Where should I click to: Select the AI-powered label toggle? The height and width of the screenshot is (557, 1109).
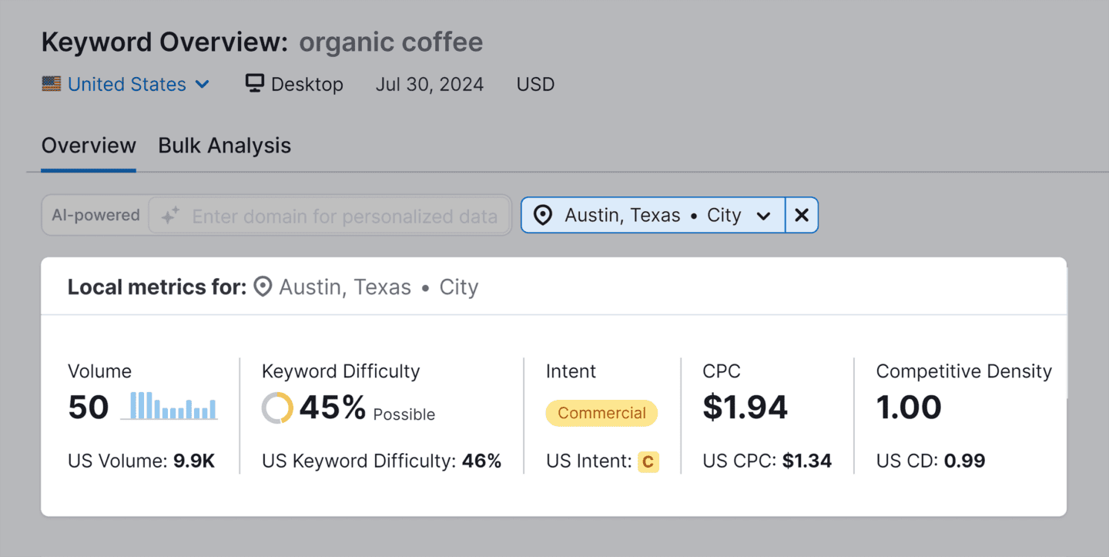95,215
